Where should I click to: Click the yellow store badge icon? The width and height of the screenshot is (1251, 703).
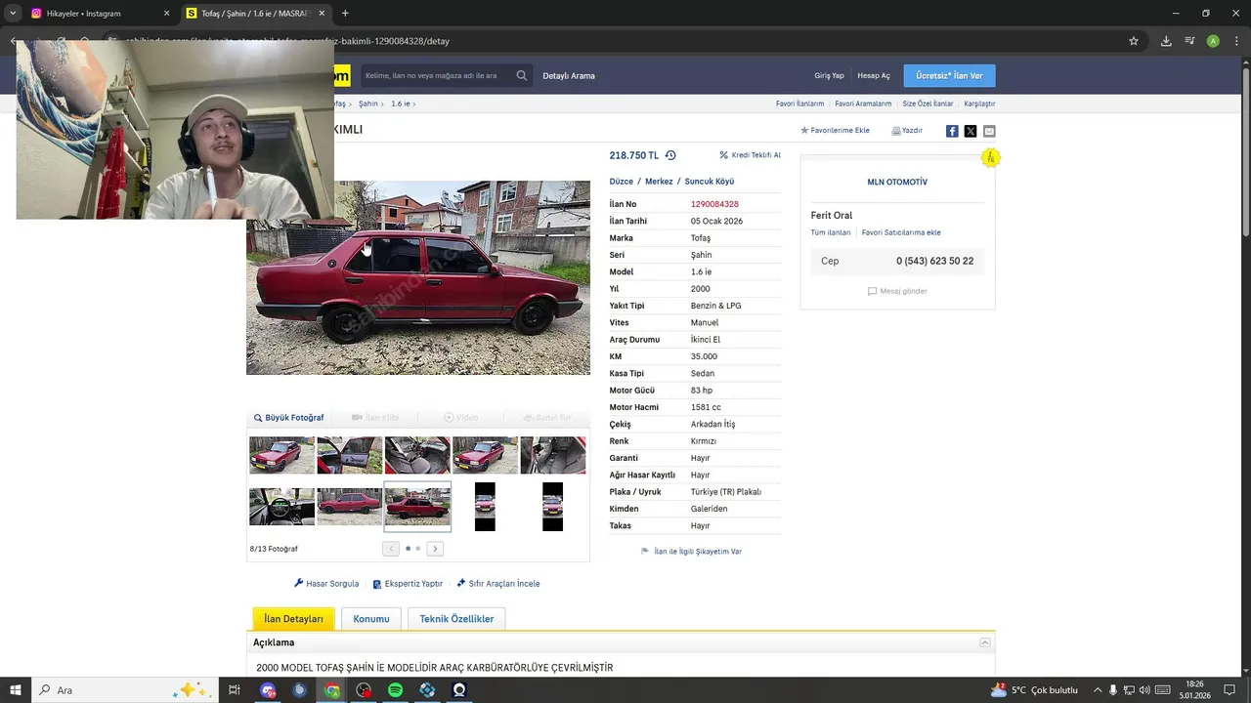pos(990,157)
